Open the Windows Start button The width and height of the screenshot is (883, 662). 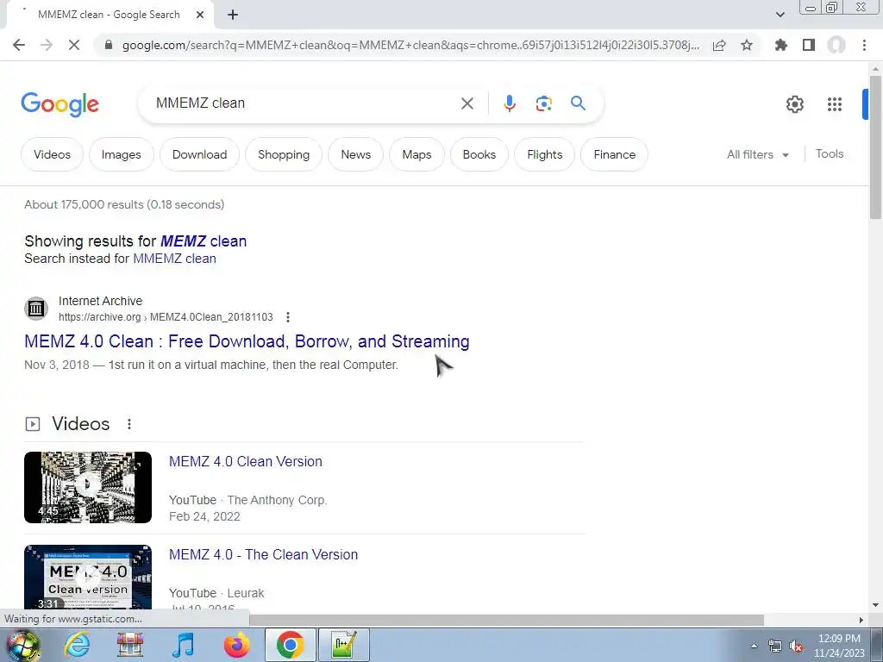(22, 646)
